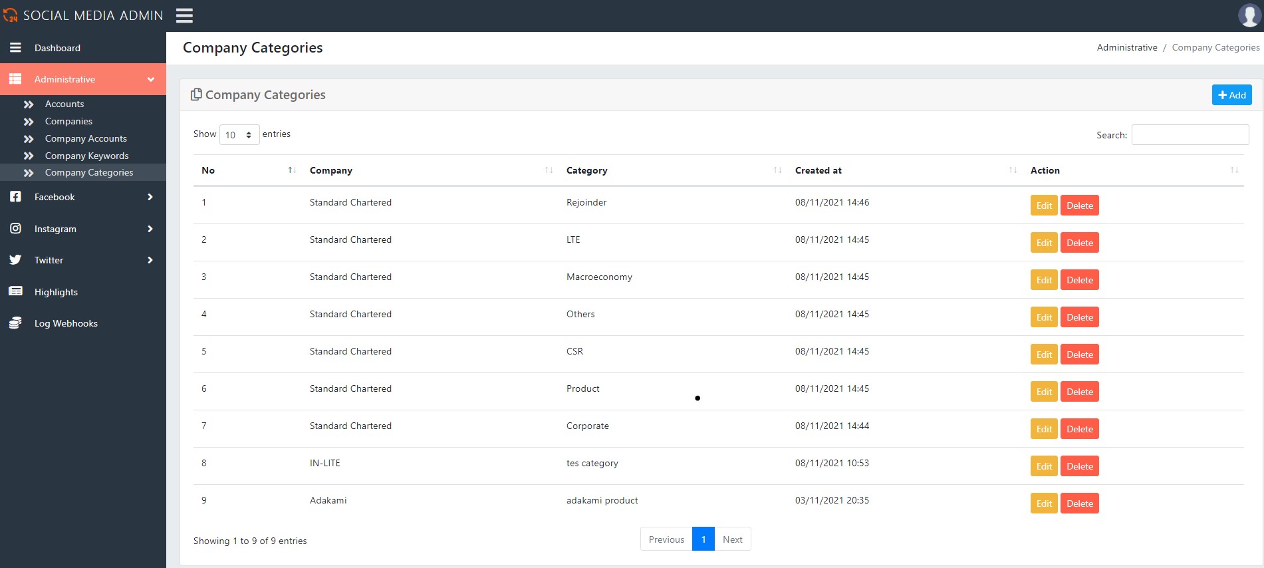Delete the Product category row
The image size is (1264, 568).
tap(1080, 392)
